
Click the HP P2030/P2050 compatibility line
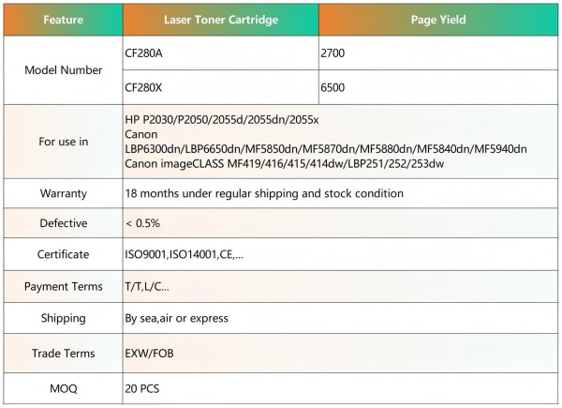[x=221, y=119]
